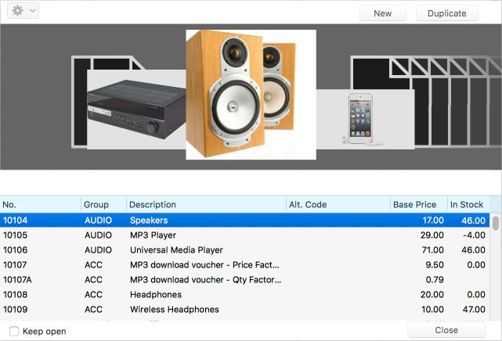This screenshot has width=502, height=341.
Task: Click the Duplicate button
Action: [447, 13]
